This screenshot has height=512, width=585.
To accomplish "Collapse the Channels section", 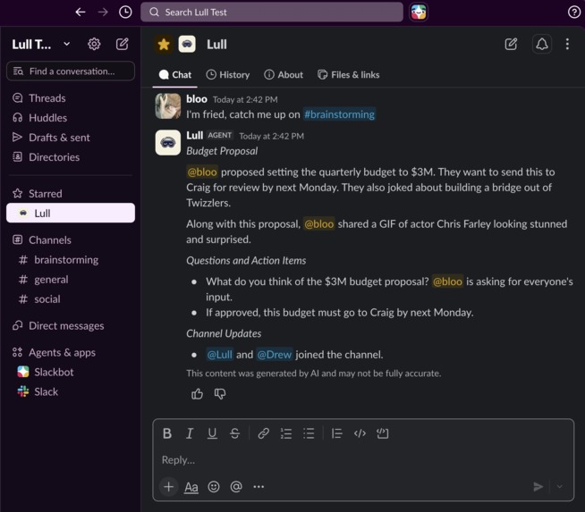I will [x=49, y=240].
